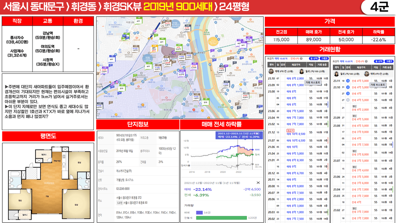396x223 pixels.
Task: Click the 2.56억 purple map marker
Action: tap(104, 71)
